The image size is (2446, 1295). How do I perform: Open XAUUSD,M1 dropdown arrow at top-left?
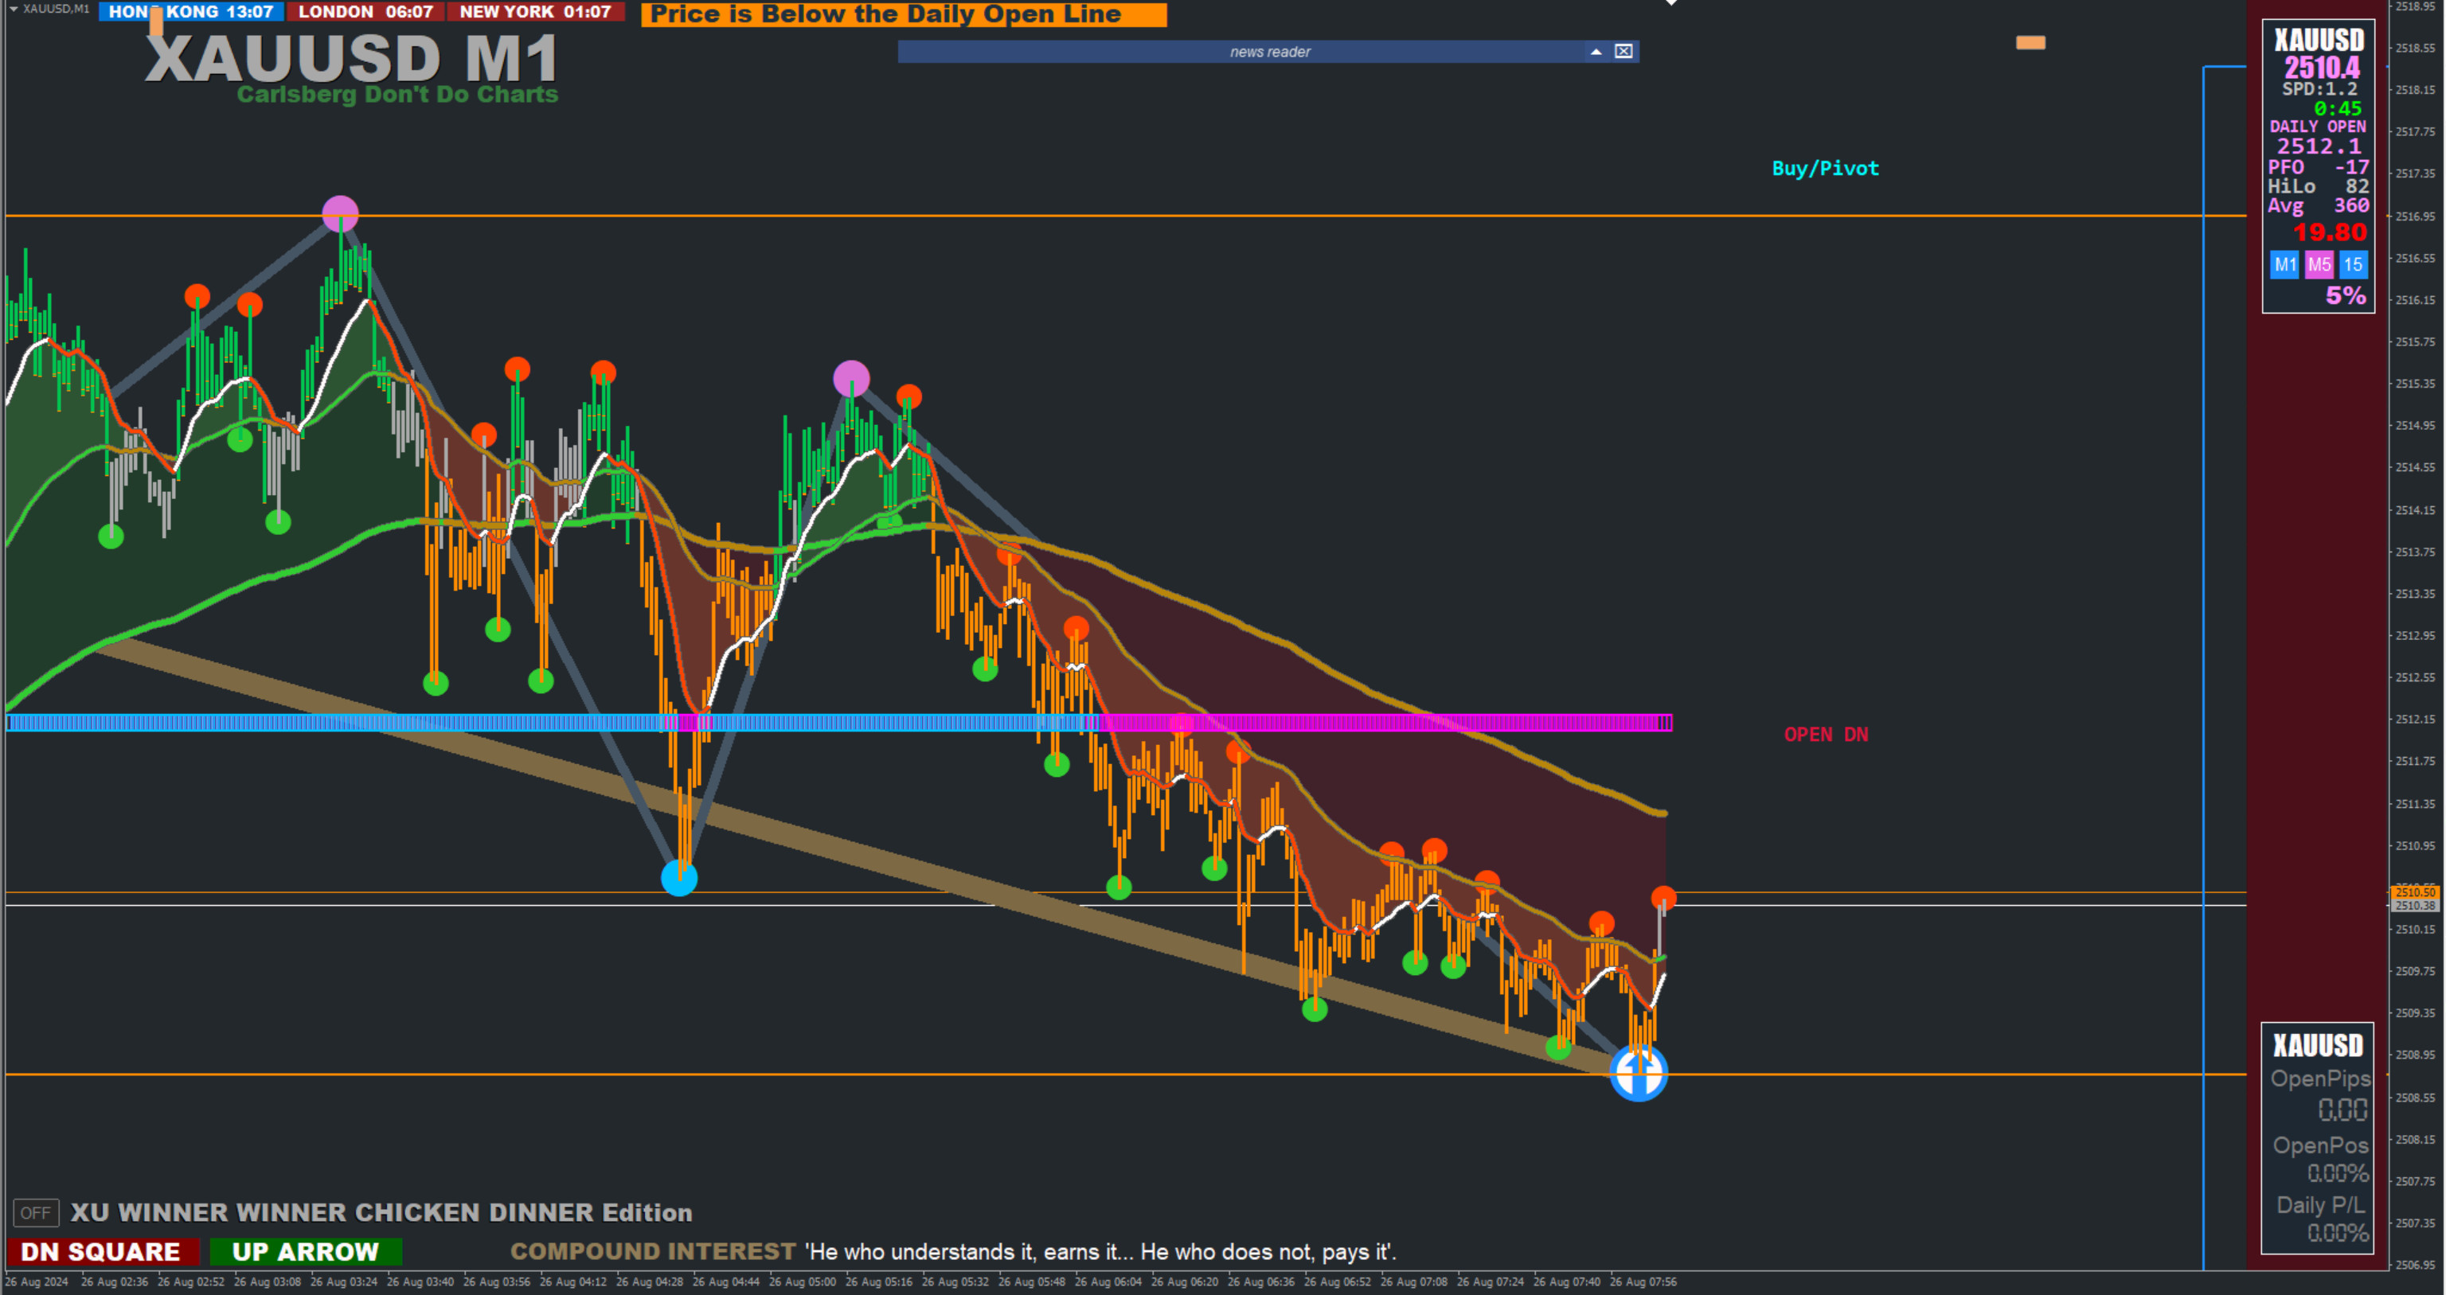pyautogui.click(x=14, y=9)
